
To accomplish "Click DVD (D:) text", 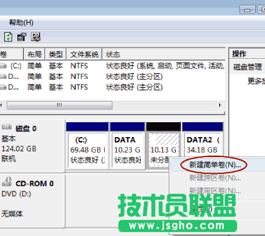I will (16, 194).
